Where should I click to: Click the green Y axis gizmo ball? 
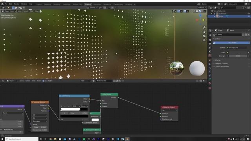[203, 20]
